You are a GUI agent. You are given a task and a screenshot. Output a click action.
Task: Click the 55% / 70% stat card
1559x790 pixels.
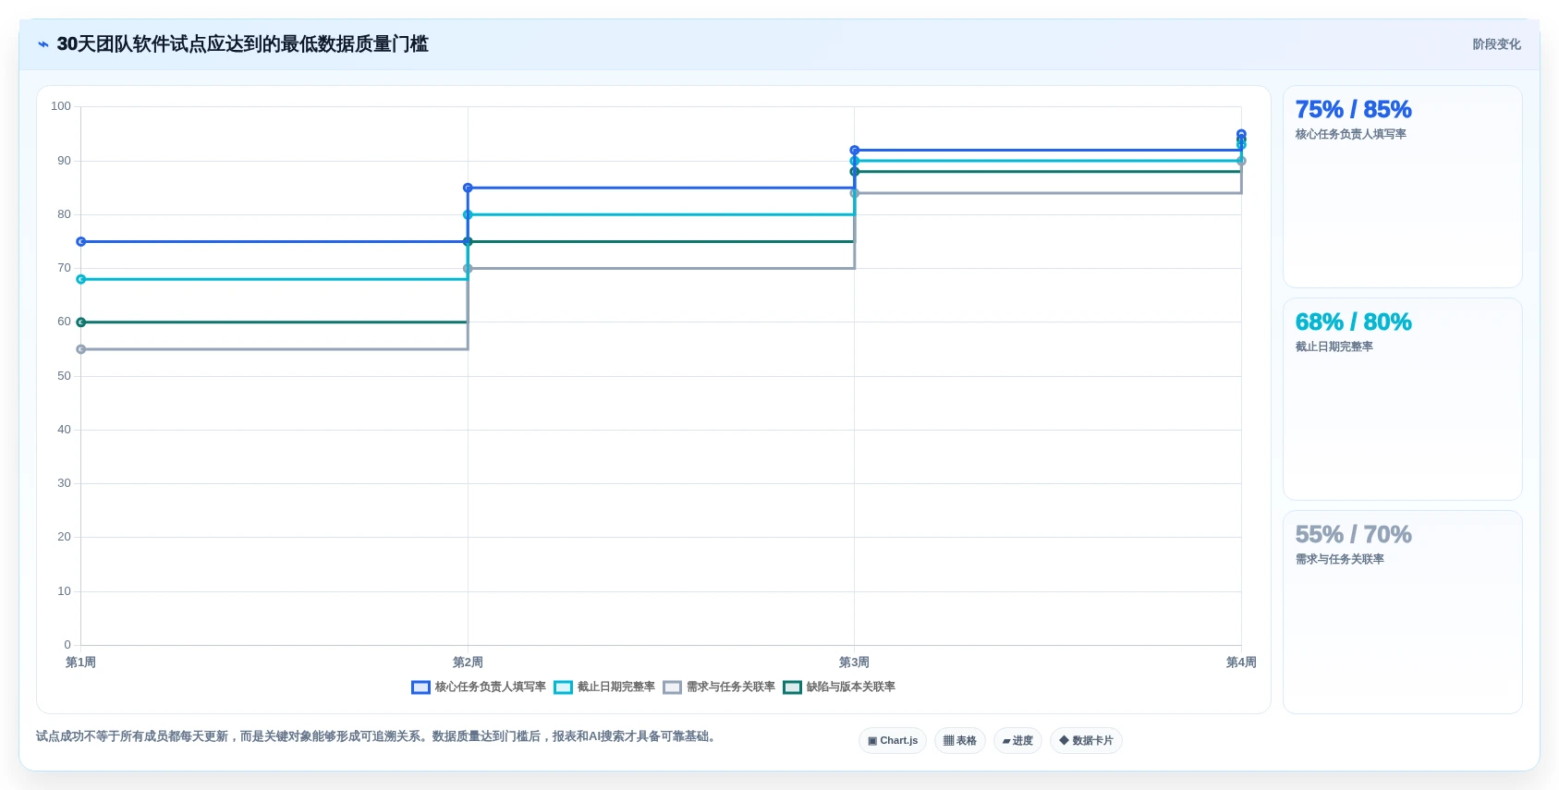tap(1402, 612)
